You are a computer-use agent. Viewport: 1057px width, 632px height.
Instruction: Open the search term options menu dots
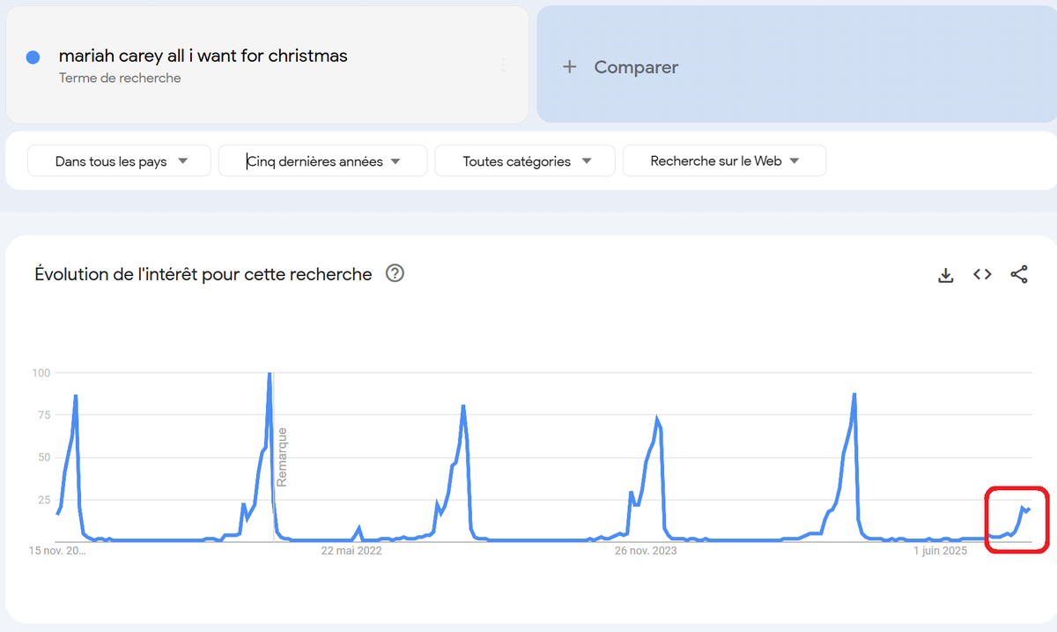pos(503,64)
